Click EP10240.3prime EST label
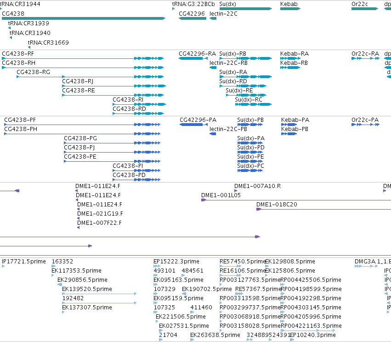The width and height of the screenshot is (391, 342). [x=313, y=335]
